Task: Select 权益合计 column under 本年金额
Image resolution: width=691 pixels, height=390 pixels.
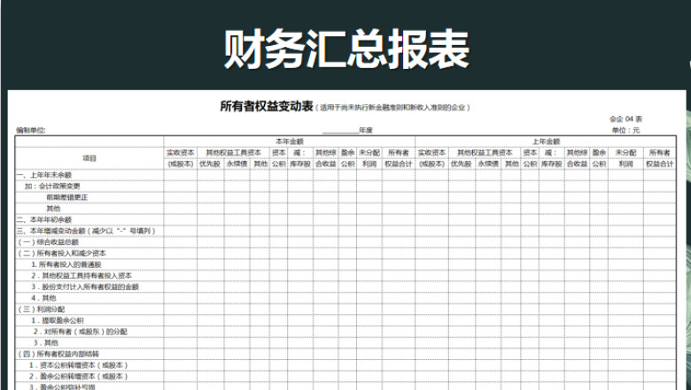Action: pos(399,164)
